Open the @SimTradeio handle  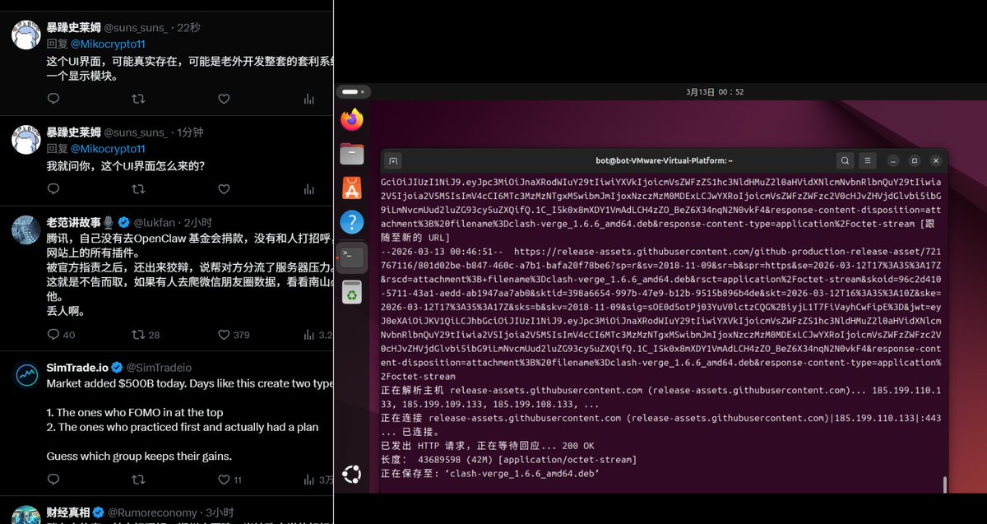pos(159,367)
